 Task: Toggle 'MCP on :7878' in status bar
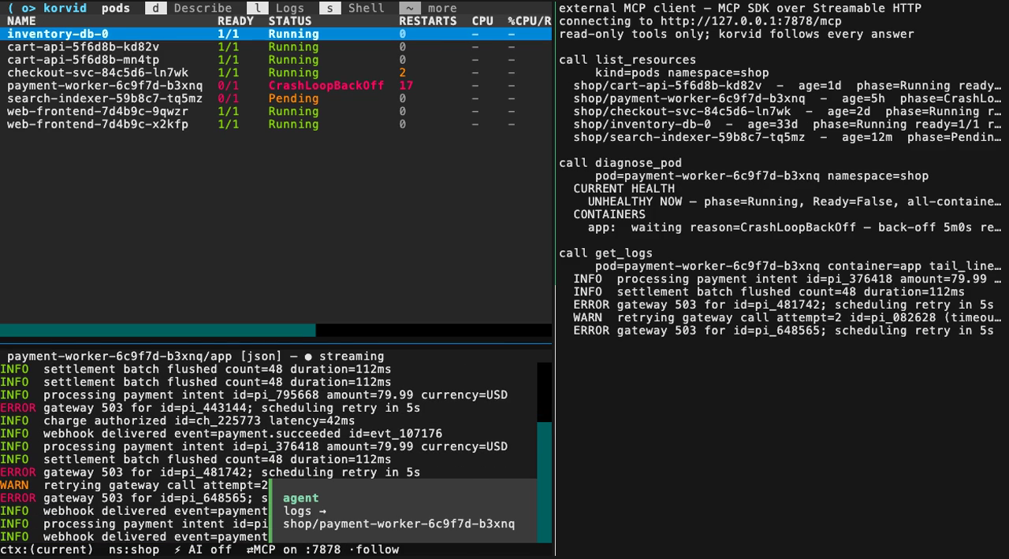click(x=293, y=550)
